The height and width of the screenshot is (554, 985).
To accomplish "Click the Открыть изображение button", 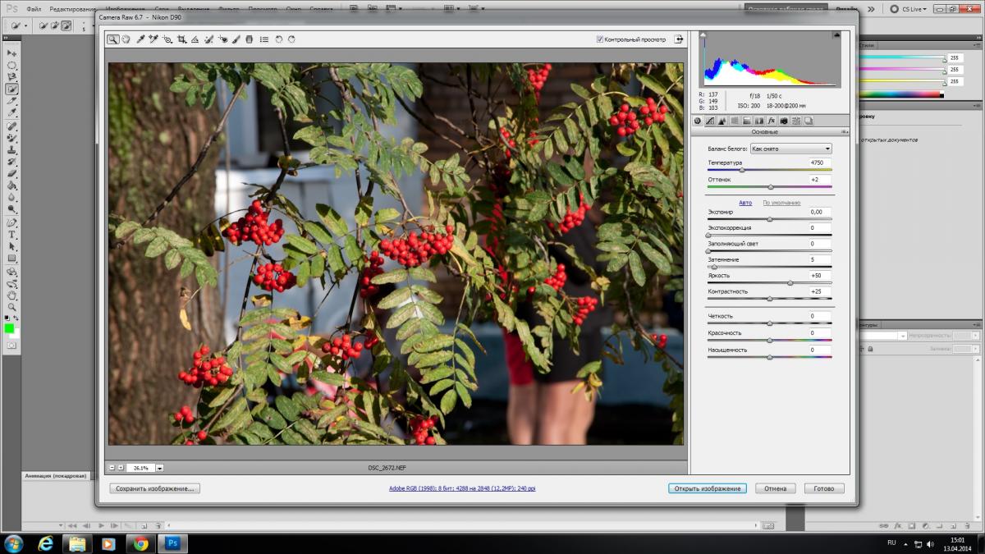I will 707,488.
